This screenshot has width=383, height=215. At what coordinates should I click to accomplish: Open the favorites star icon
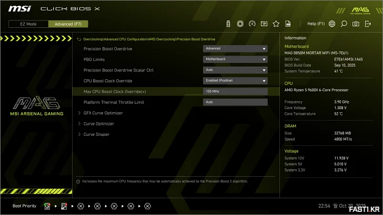pyautogui.click(x=276, y=24)
